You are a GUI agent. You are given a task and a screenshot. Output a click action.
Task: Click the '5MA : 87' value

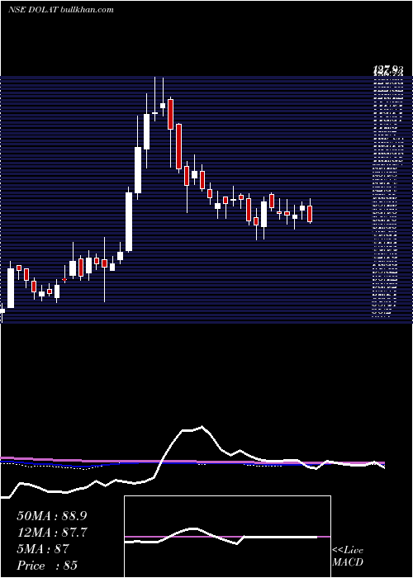click(43, 549)
